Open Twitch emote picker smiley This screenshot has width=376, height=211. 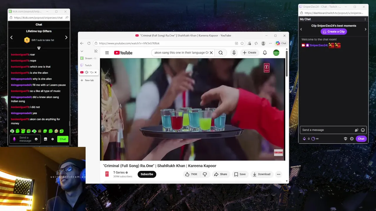coord(363,130)
